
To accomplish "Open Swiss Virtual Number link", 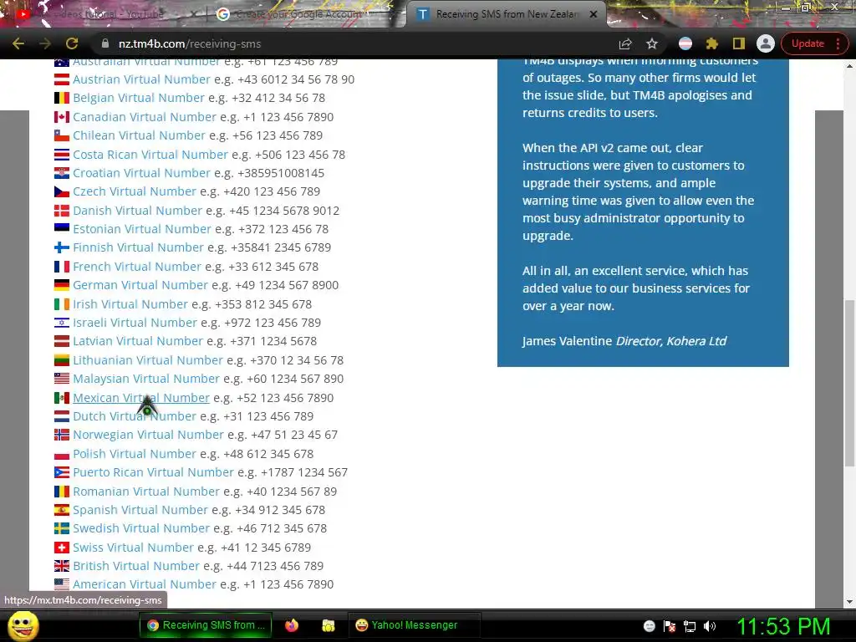I will coord(133,548).
